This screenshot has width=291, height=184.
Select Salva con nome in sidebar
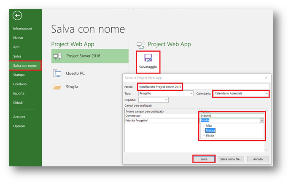click(x=25, y=66)
